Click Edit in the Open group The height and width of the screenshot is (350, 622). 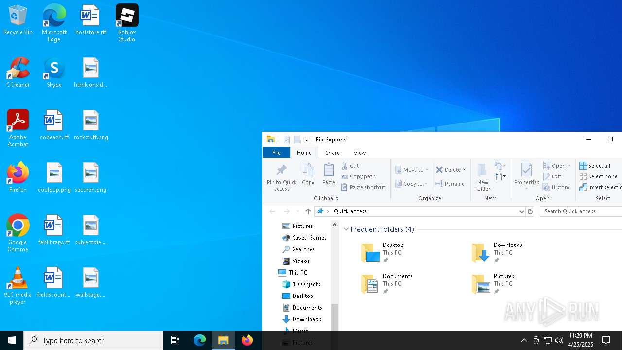coord(552,176)
